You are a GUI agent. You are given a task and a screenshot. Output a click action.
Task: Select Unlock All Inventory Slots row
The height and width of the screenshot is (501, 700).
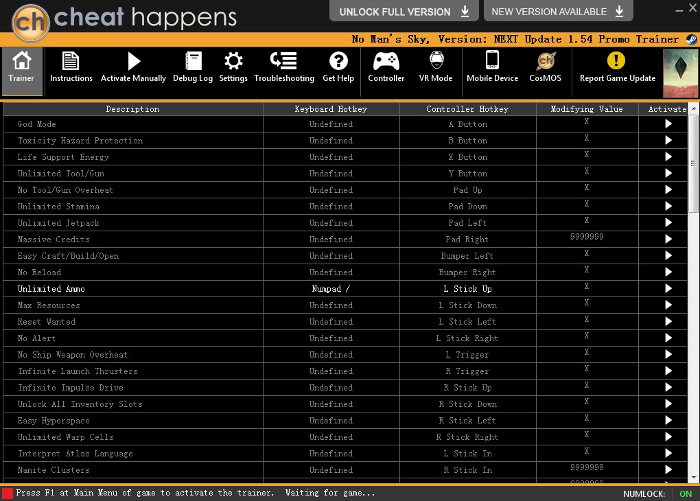345,404
